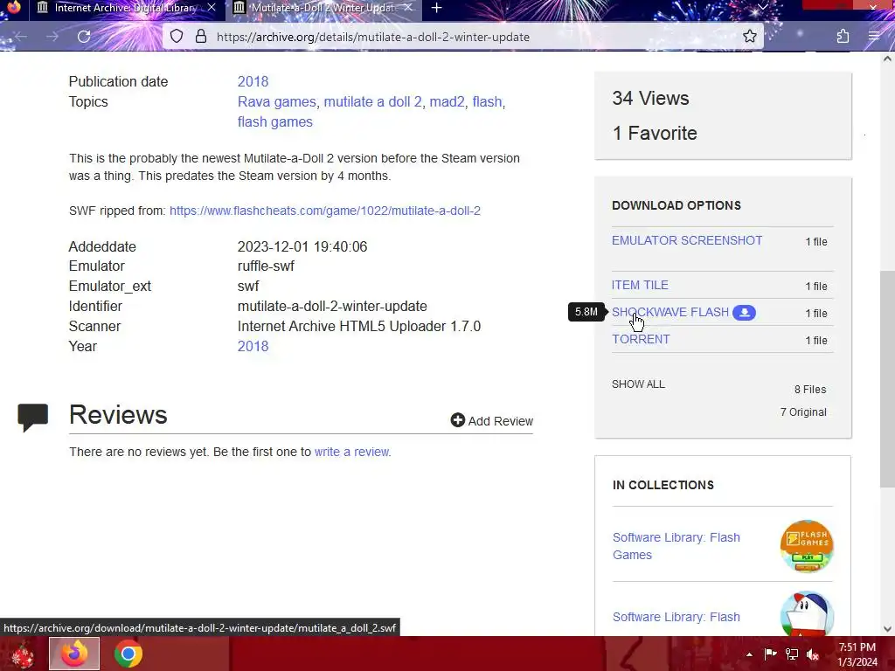895x671 pixels.
Task: Click the Add Review plus icon
Action: point(457,420)
